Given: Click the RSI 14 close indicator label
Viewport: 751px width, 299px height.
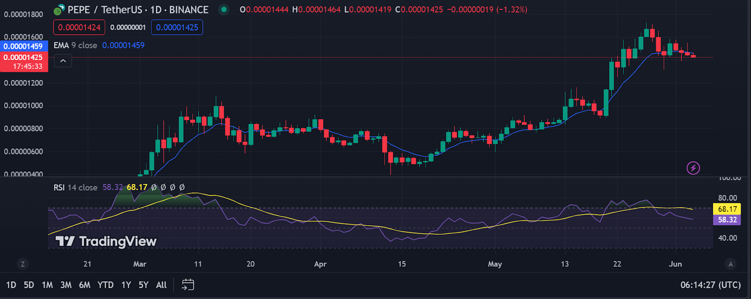Looking at the screenshot, I should tap(75, 187).
